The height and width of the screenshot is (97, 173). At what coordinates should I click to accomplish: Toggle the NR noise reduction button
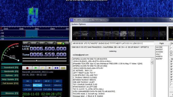[x=28, y=81]
